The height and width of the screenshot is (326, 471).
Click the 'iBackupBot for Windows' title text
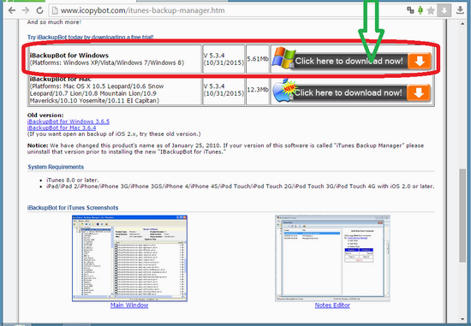pos(69,56)
